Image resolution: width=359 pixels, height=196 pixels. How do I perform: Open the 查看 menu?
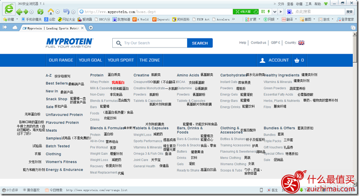pyautogui.click(x=290, y=4)
